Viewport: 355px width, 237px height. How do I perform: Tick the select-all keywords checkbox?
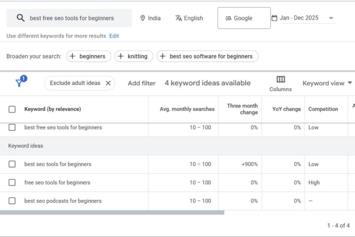pos(12,109)
